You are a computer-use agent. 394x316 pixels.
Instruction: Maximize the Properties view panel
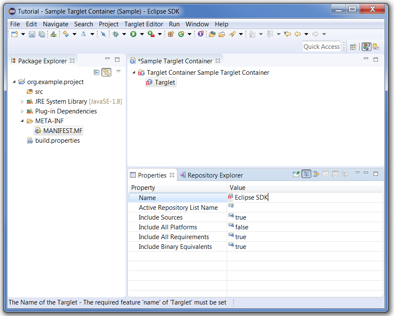coord(376,173)
